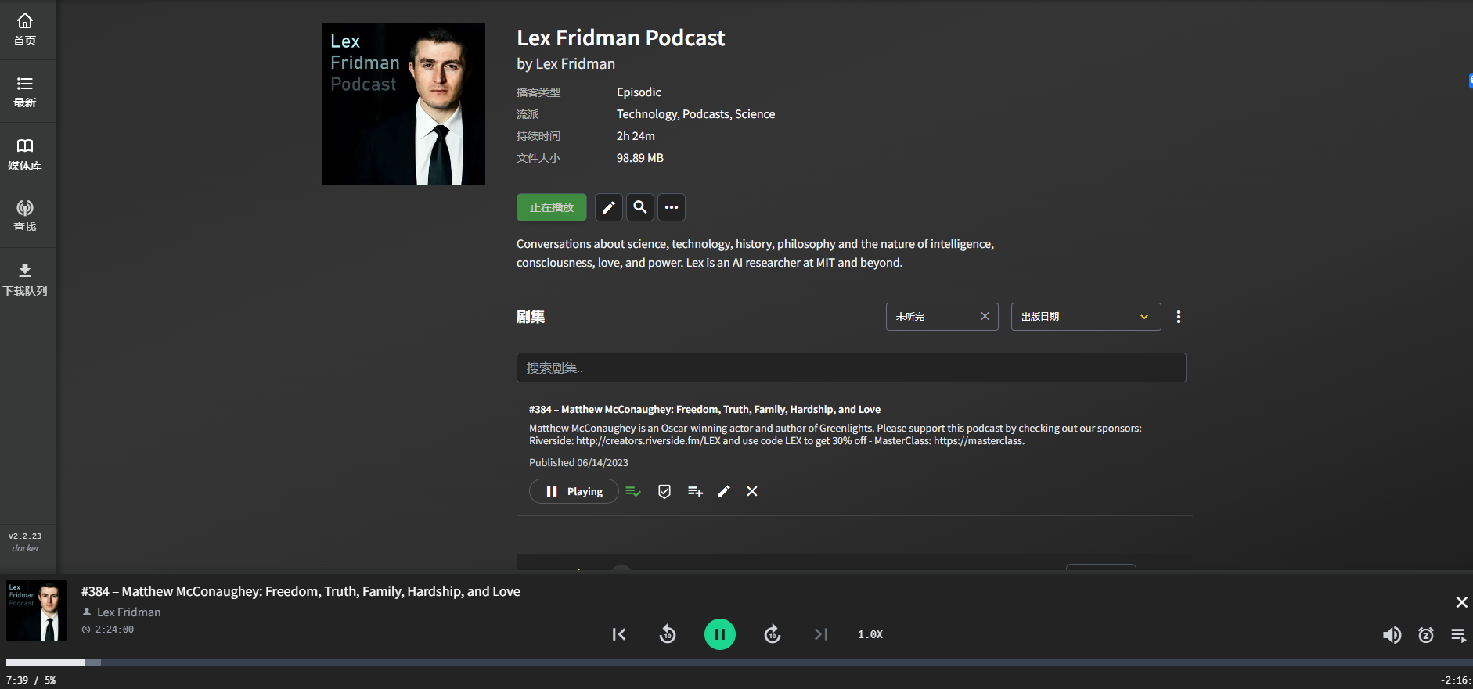Add episode #384 to a playlist

tap(695, 491)
